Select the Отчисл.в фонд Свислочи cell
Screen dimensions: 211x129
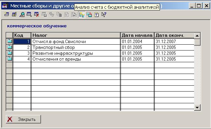click(x=76, y=41)
